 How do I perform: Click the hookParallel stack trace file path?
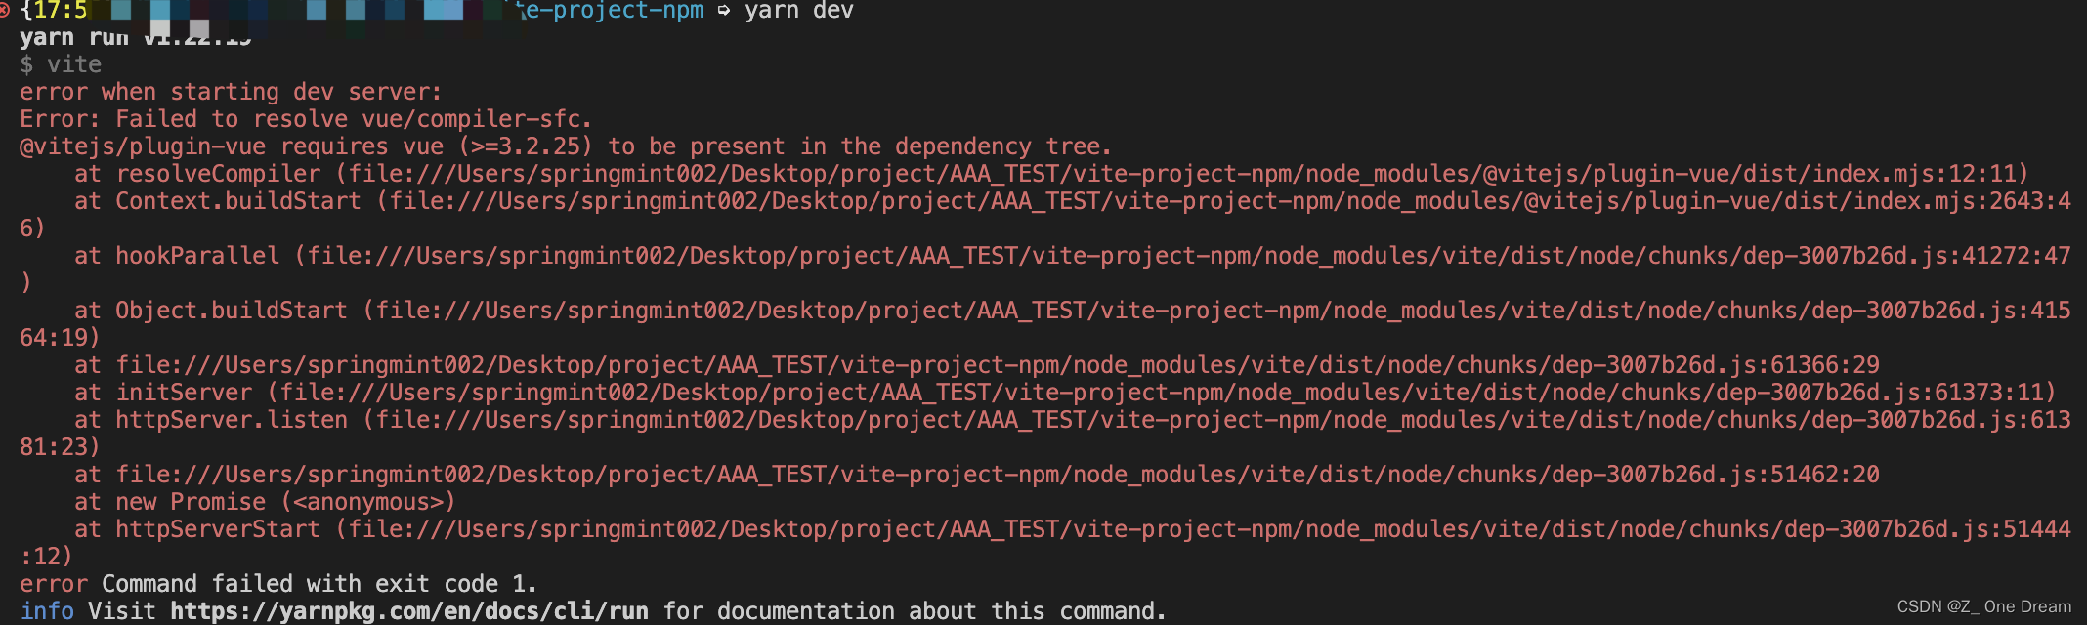[x=1188, y=256]
